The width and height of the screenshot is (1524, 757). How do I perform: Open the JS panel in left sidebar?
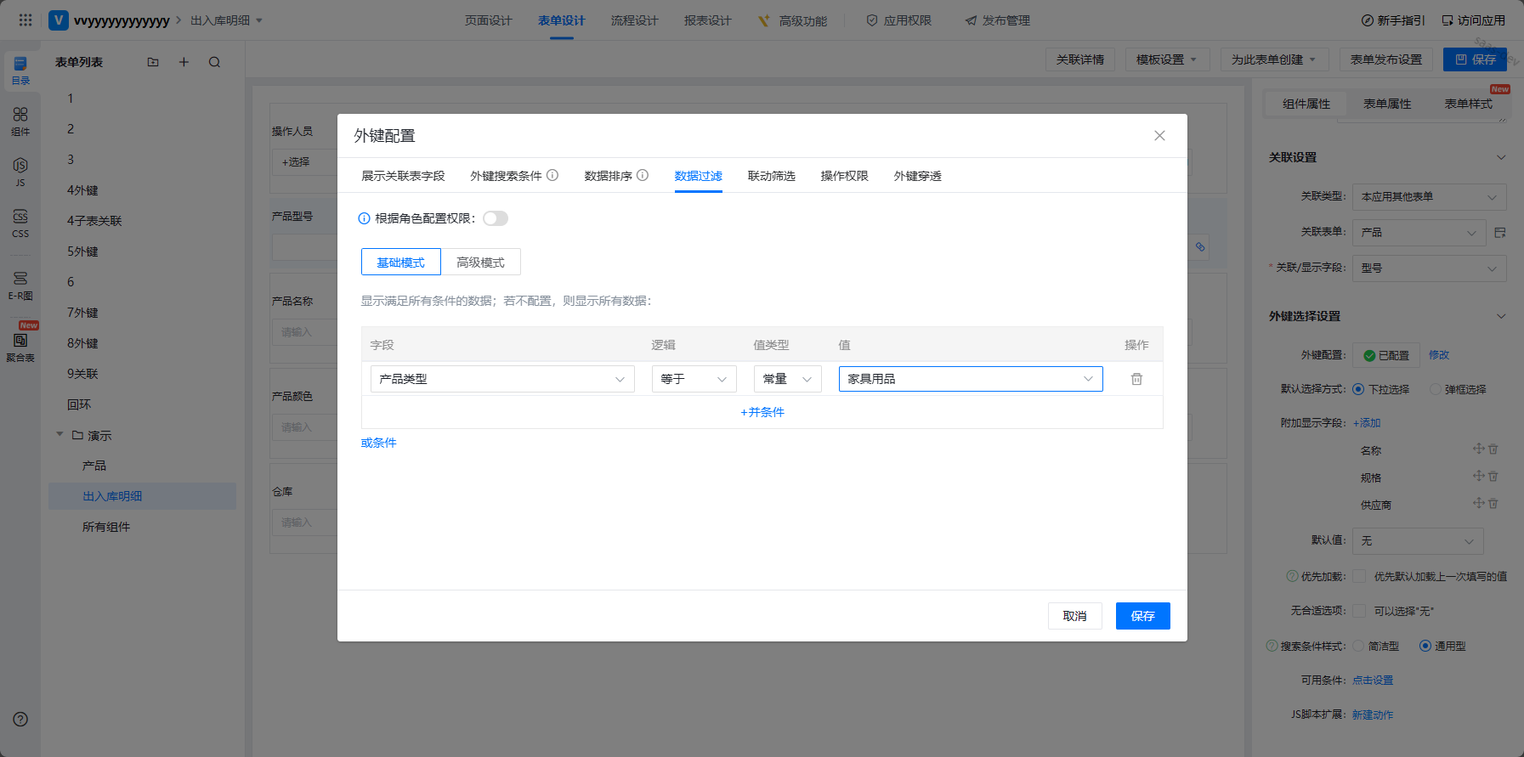pos(20,171)
